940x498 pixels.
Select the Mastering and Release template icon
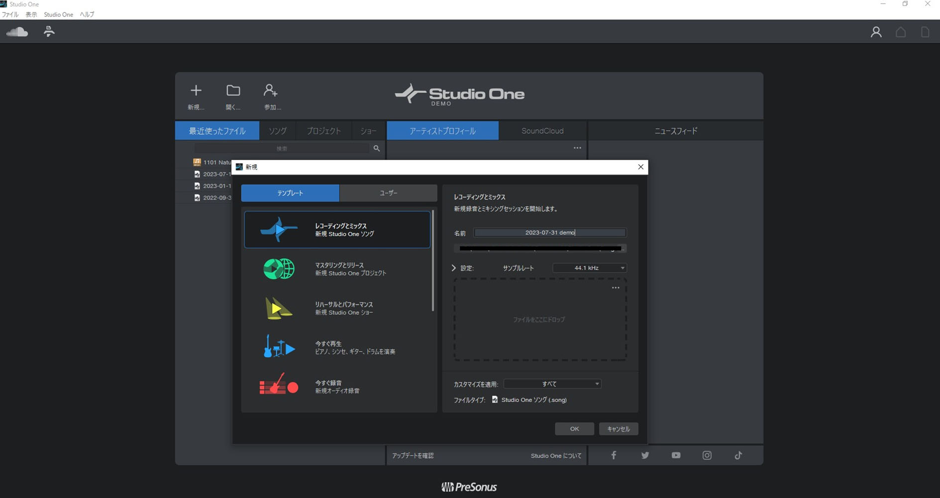(x=279, y=269)
